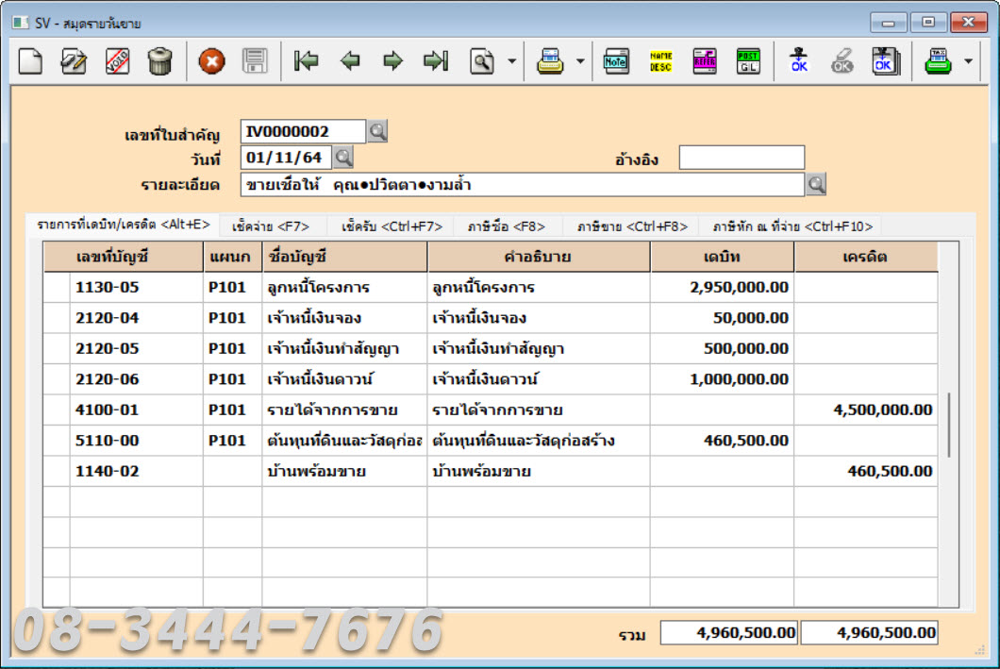Open the Note icon
The height and width of the screenshot is (669, 1000).
coord(615,61)
